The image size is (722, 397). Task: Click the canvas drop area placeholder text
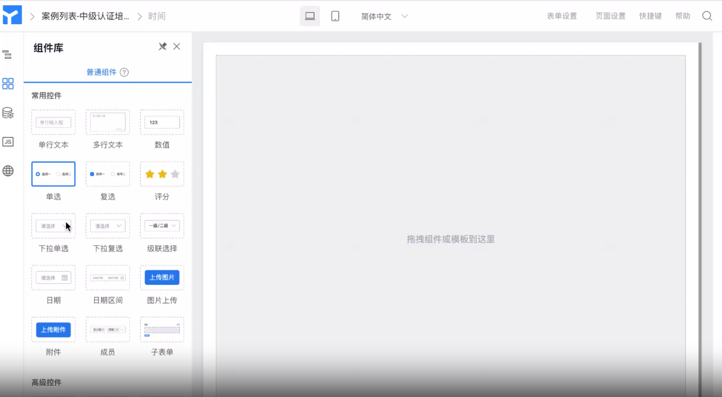451,239
